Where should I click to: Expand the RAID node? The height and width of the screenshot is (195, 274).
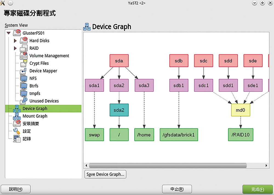(x=15, y=48)
